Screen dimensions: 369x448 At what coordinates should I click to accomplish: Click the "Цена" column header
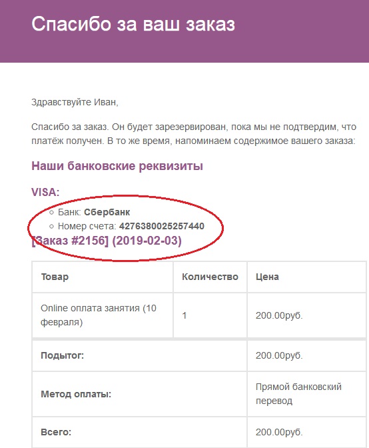coord(267,277)
